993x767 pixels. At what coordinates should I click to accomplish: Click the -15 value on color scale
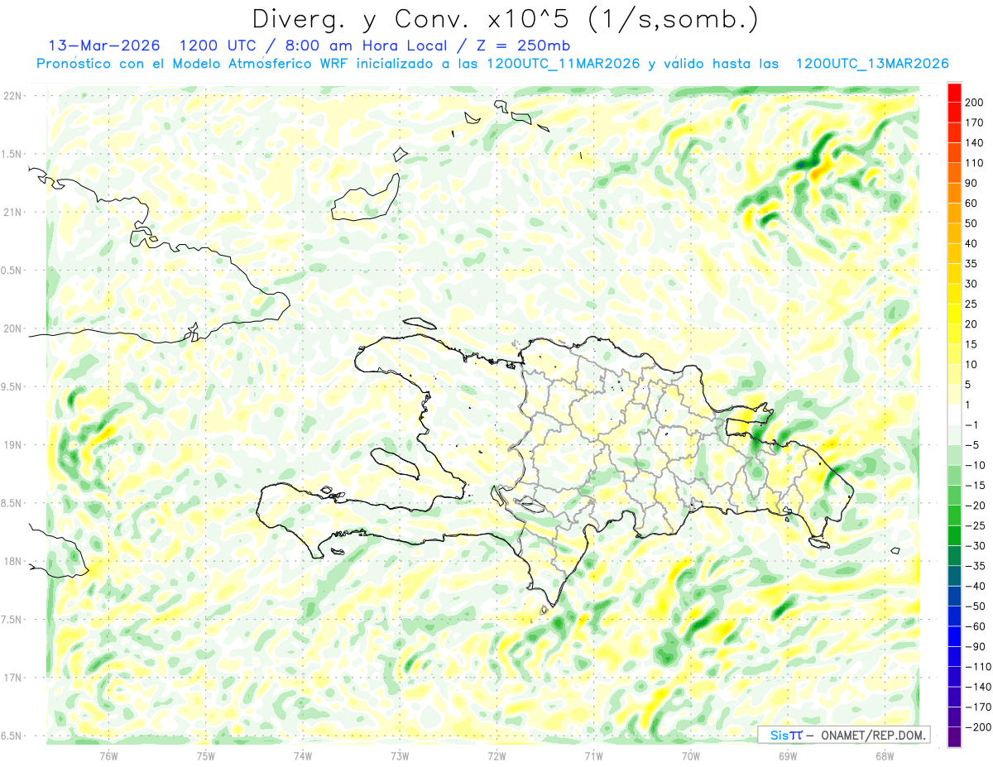[x=975, y=485]
